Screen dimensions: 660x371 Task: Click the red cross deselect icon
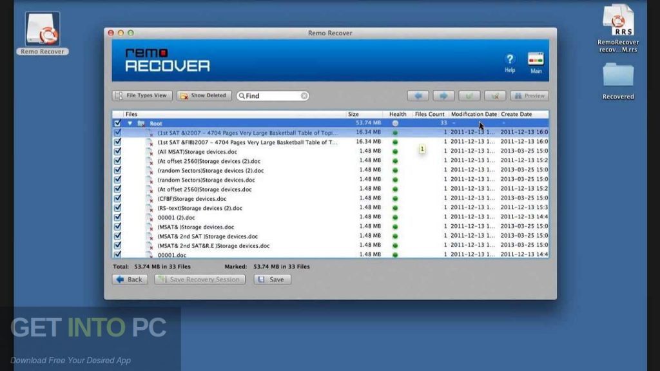[x=494, y=95]
